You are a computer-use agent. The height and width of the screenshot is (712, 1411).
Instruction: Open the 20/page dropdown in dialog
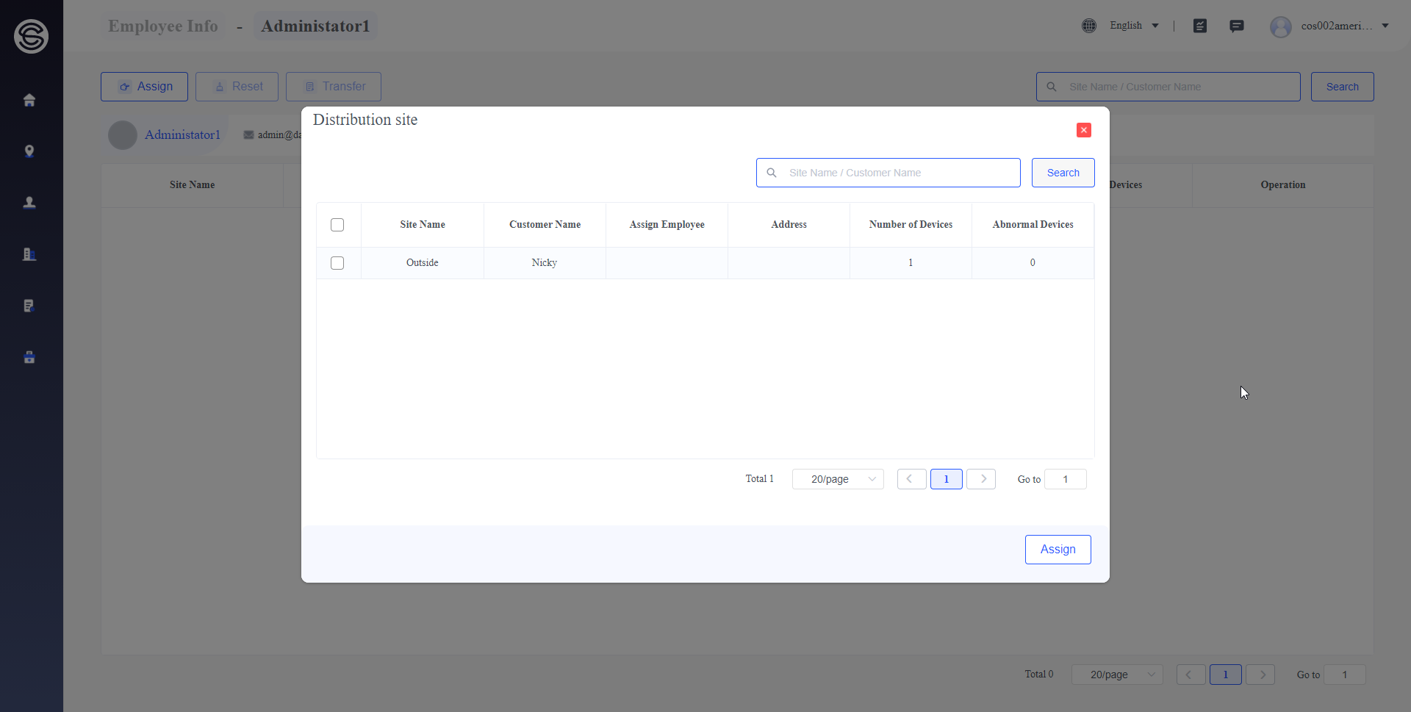[x=838, y=479]
